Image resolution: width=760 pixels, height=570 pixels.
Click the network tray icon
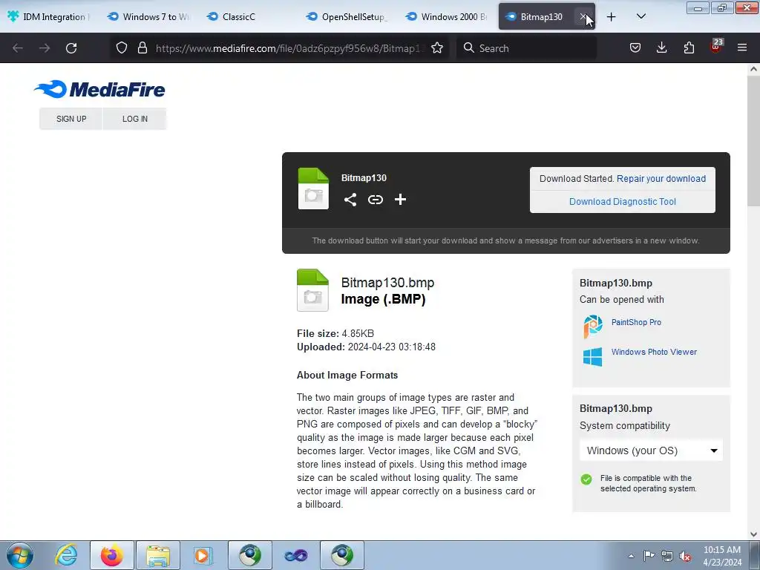[667, 556]
